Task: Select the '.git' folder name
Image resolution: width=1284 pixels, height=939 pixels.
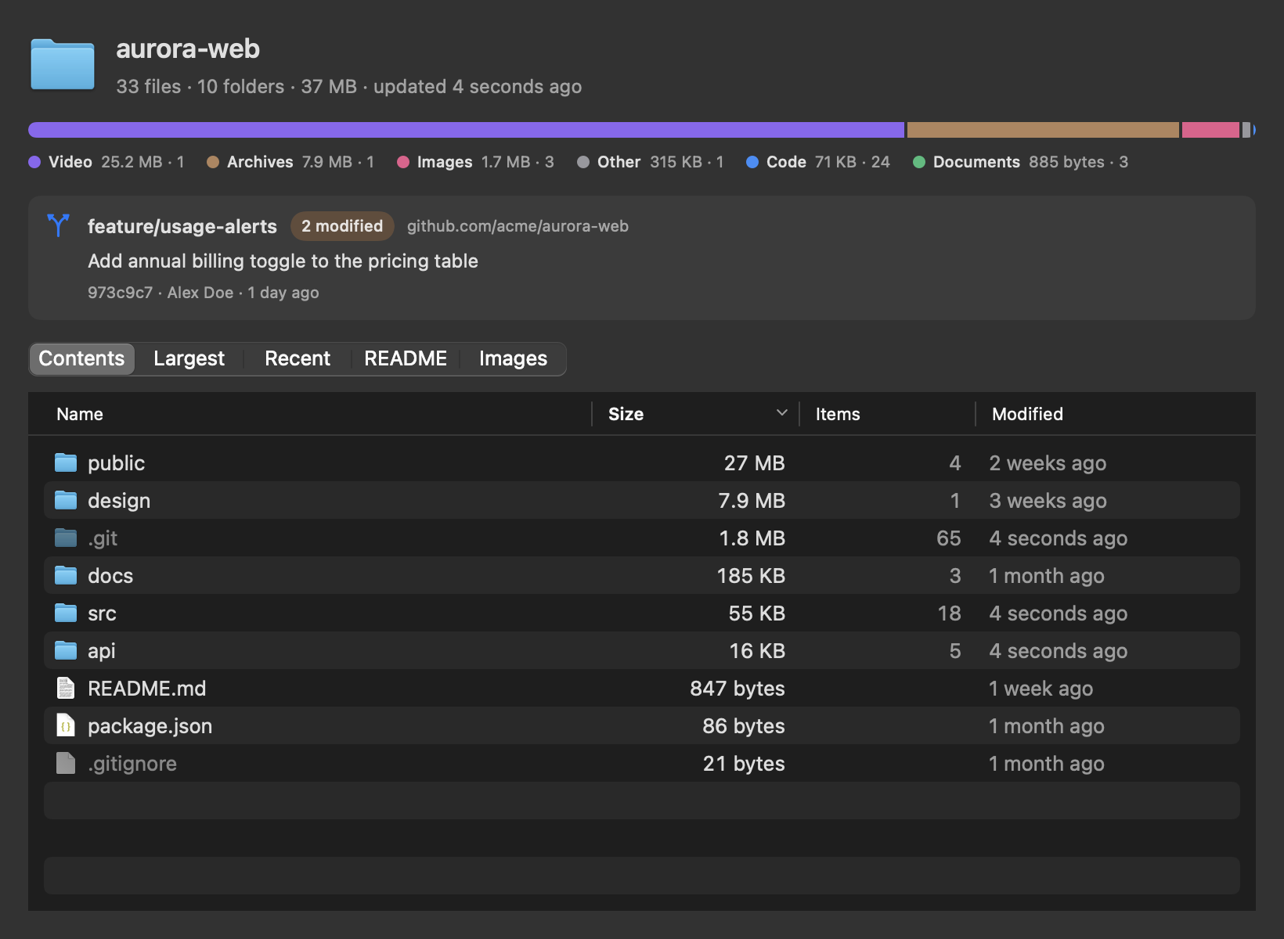Action: [x=103, y=538]
